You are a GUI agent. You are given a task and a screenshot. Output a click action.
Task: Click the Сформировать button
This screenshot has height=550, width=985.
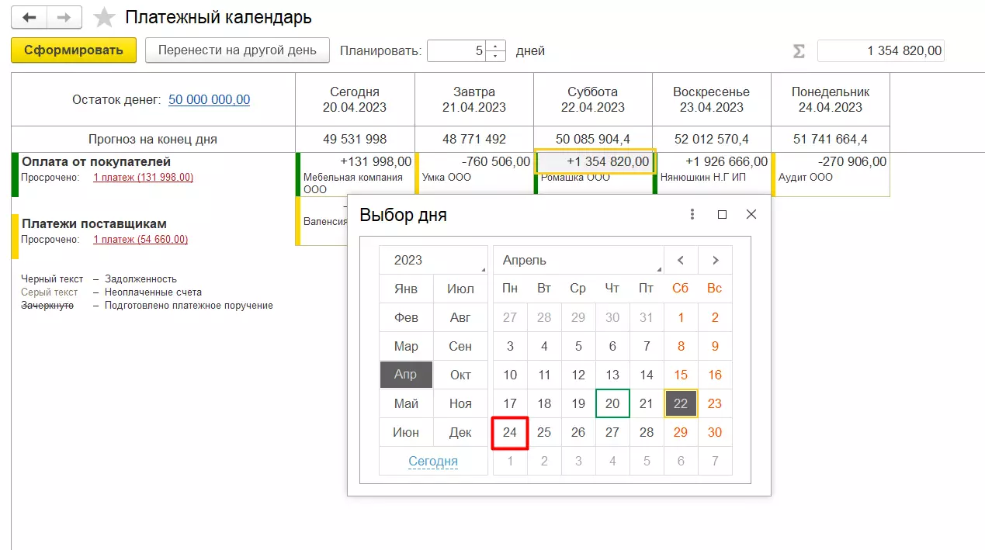pos(74,50)
